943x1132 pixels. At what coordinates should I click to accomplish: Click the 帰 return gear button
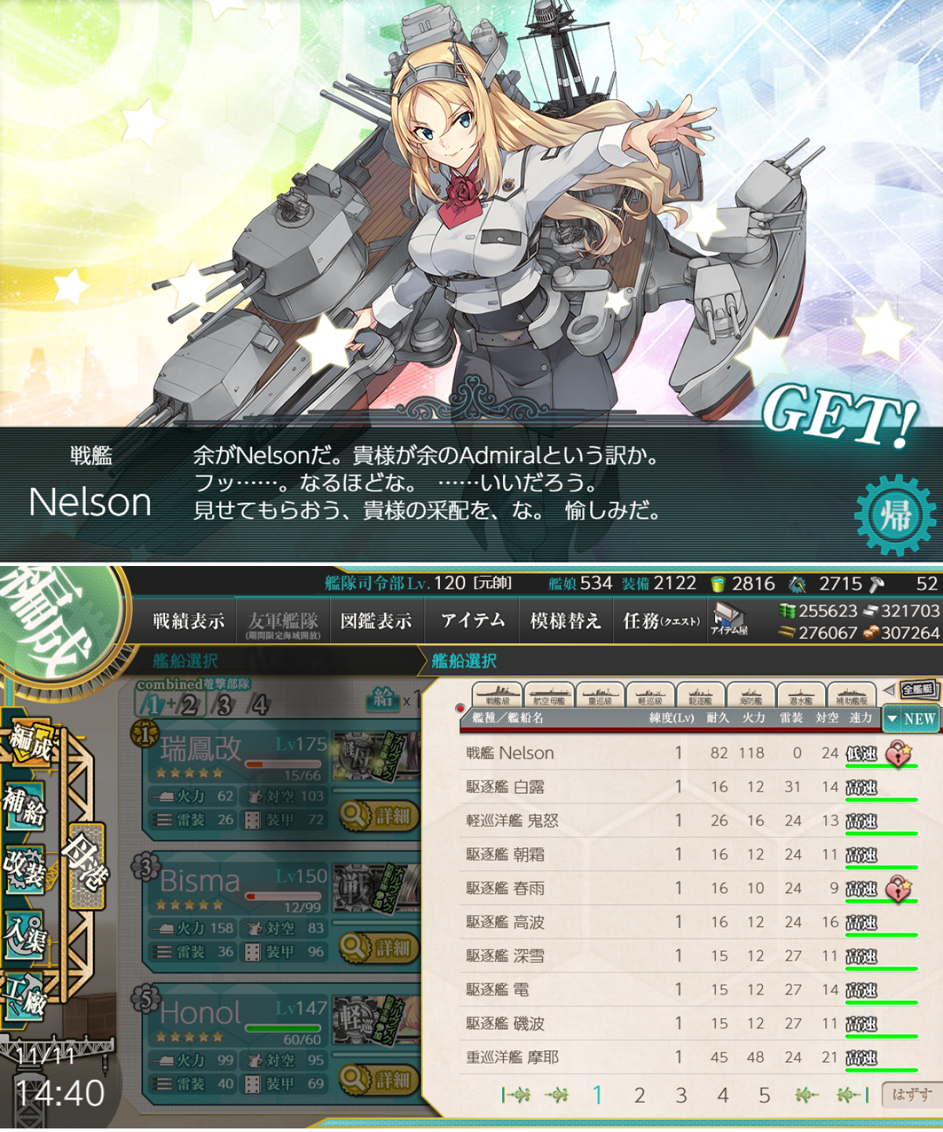(895, 516)
